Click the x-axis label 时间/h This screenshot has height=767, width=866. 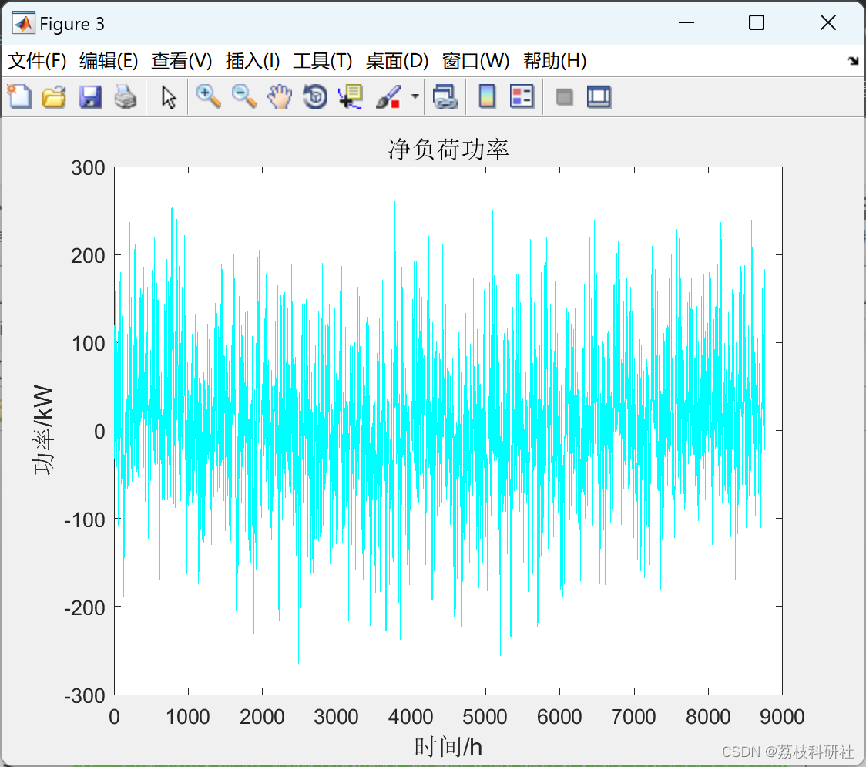pyautogui.click(x=448, y=747)
